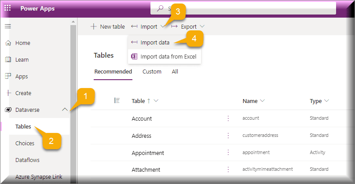The height and width of the screenshot is (184, 355).
Task: Select Choices in the sidebar
Action: (25, 143)
